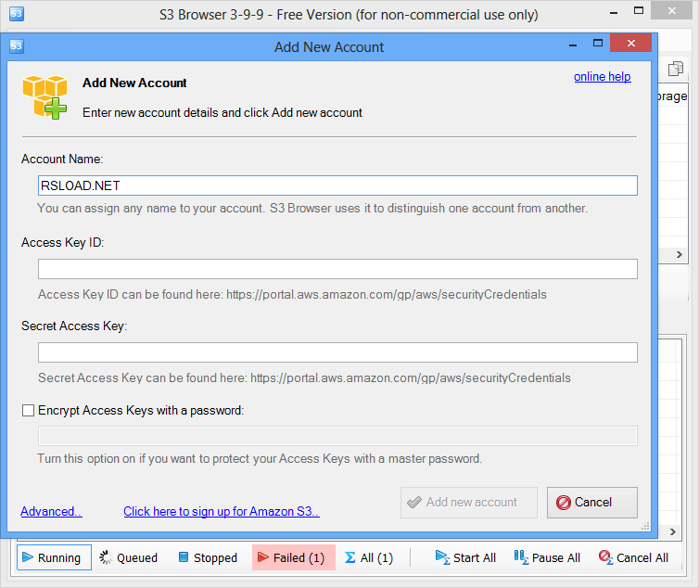
Task: Click the password field for key encryption
Action: click(x=337, y=436)
